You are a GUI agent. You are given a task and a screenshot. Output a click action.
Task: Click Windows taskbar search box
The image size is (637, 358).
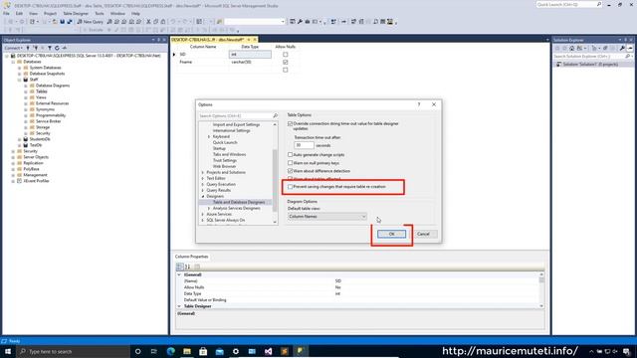tap(73, 351)
